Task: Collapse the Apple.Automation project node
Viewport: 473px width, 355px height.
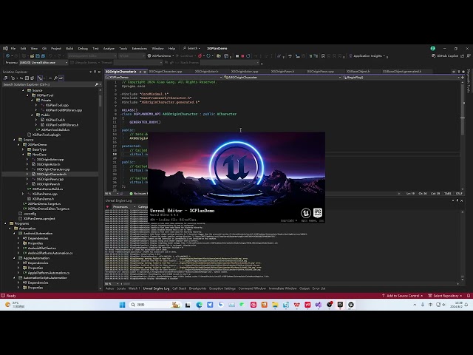Action: [14, 258]
